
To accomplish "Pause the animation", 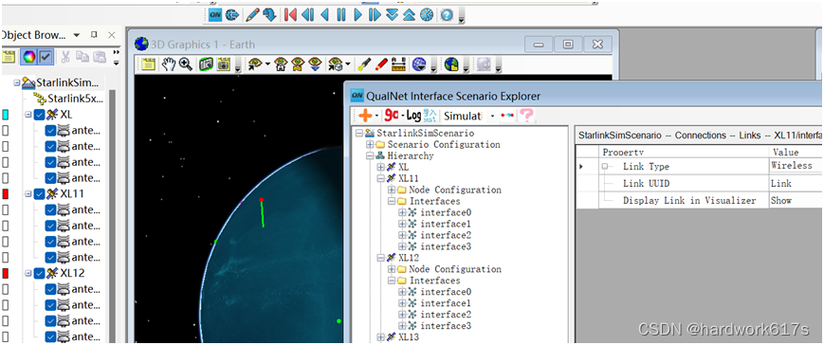I will click(x=341, y=15).
